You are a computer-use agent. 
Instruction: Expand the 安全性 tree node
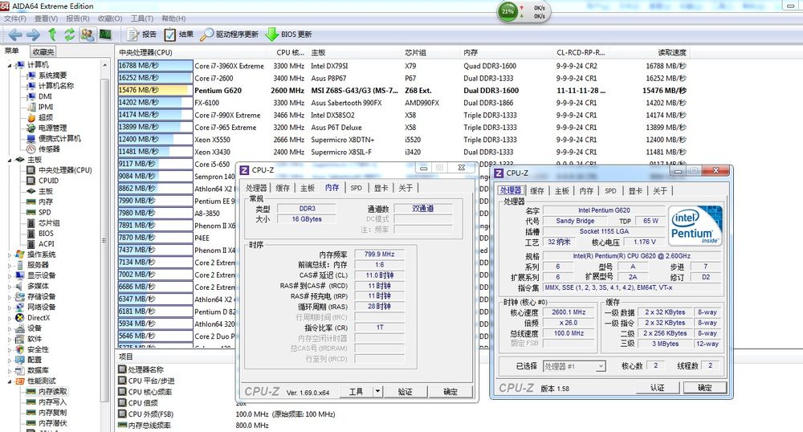pos(9,349)
